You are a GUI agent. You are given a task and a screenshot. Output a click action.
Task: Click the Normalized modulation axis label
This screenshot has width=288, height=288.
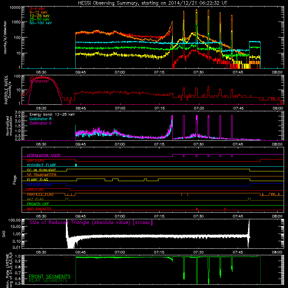coord(9,126)
